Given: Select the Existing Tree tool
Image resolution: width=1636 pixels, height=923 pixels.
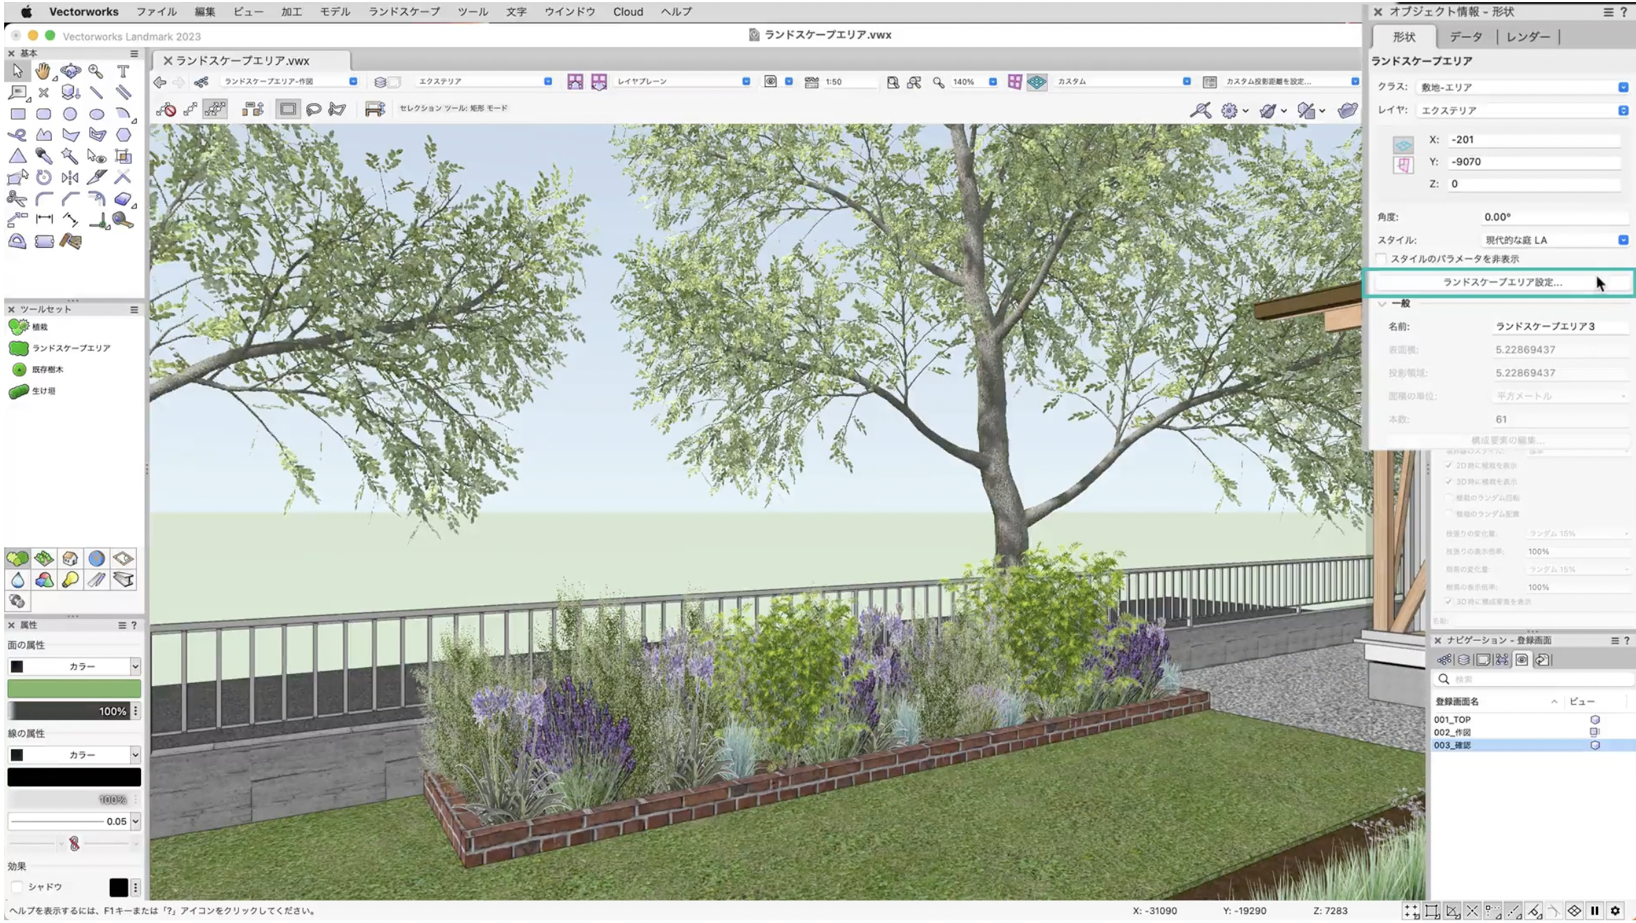Looking at the screenshot, I should [38, 370].
